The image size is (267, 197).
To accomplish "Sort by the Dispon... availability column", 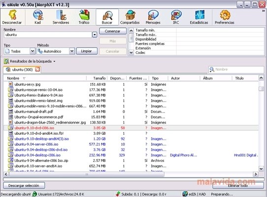I will point(117,78).
